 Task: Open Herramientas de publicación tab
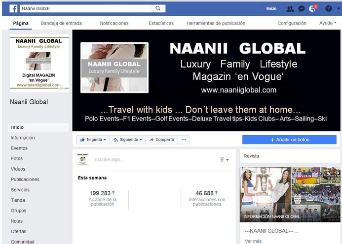pyautogui.click(x=216, y=23)
